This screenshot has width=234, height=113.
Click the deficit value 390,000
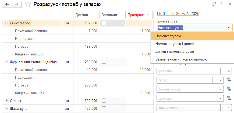91,101
